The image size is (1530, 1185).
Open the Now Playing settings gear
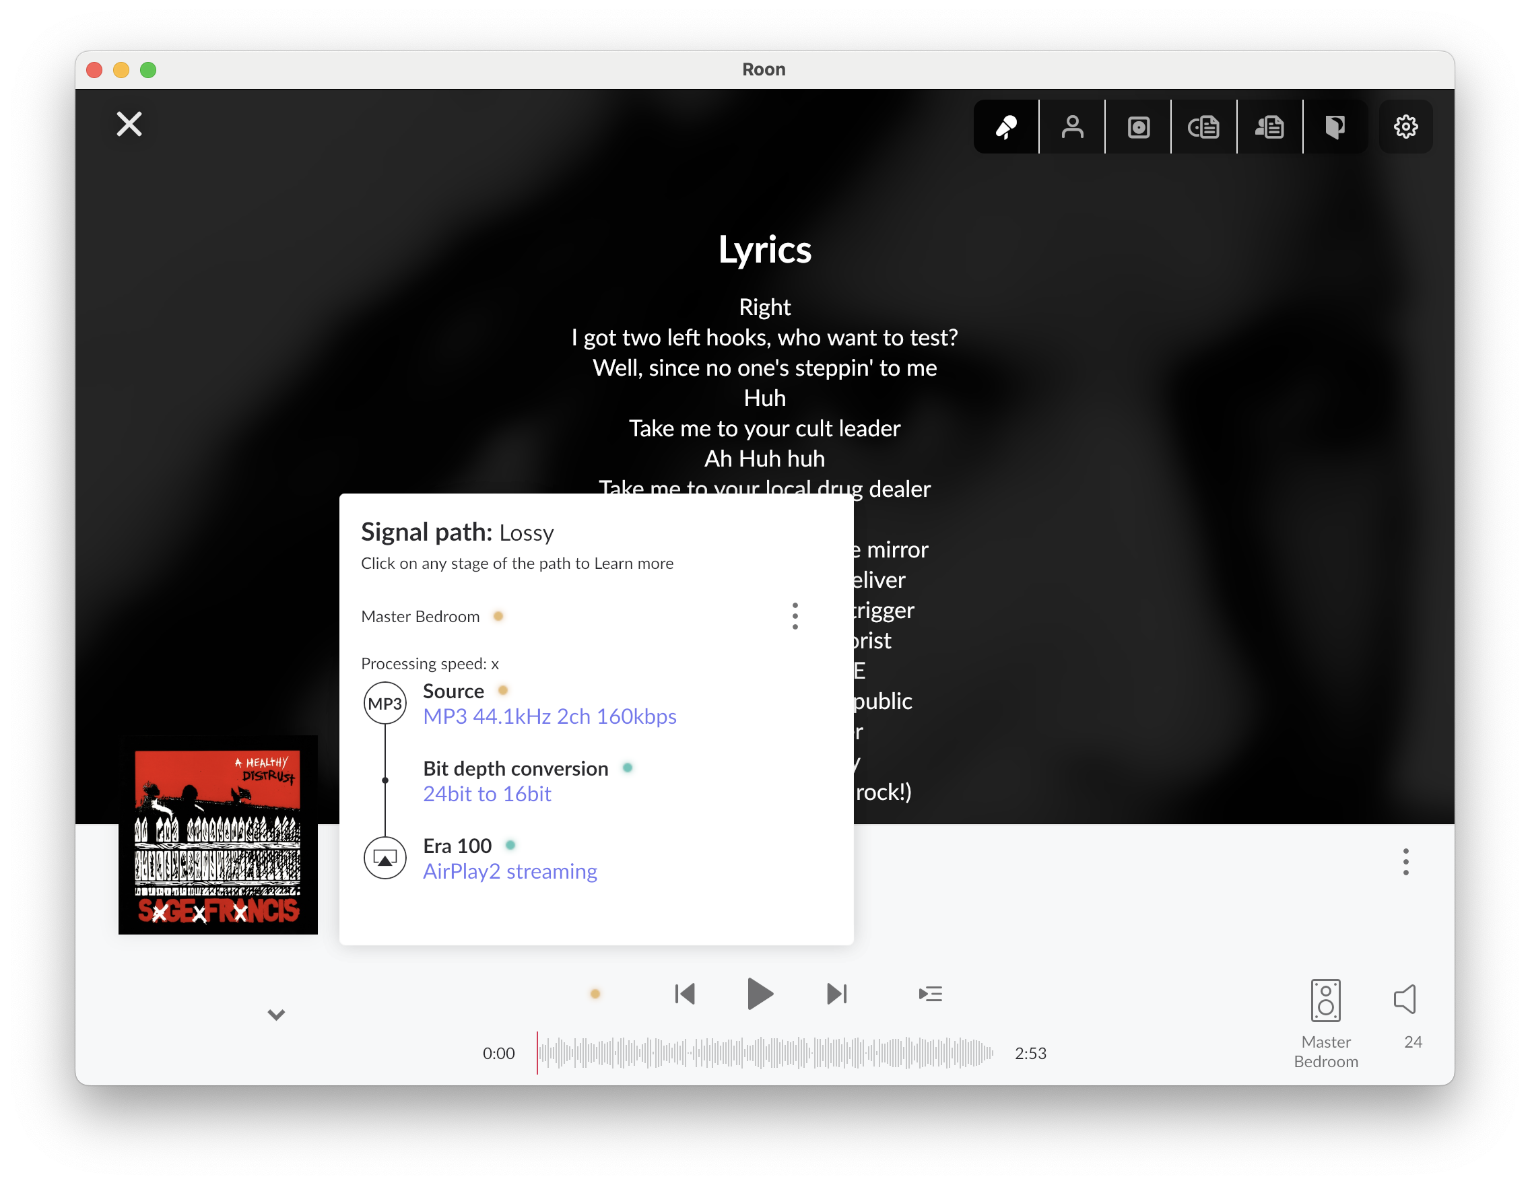[1405, 127]
